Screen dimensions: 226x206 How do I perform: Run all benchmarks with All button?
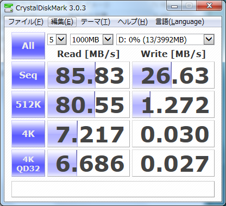28,46
